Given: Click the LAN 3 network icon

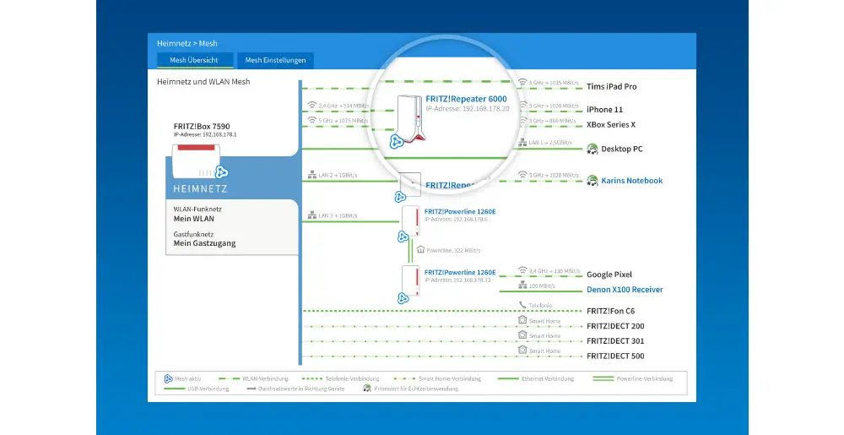Looking at the screenshot, I should [311, 215].
